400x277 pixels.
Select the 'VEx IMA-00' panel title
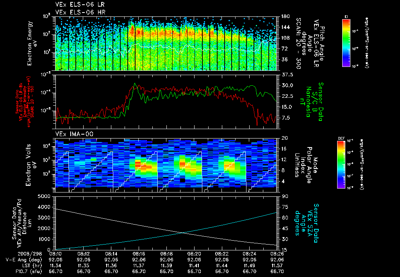[75, 134]
